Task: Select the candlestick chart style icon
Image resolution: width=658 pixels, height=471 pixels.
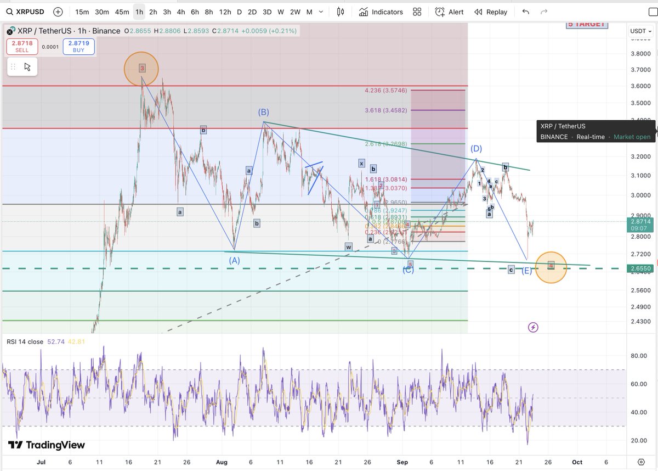Action: tap(339, 12)
